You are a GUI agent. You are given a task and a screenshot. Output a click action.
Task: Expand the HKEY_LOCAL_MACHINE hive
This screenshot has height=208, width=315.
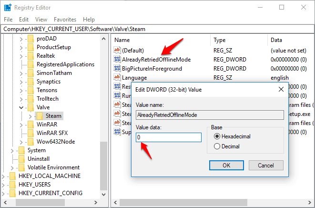tap(3, 177)
